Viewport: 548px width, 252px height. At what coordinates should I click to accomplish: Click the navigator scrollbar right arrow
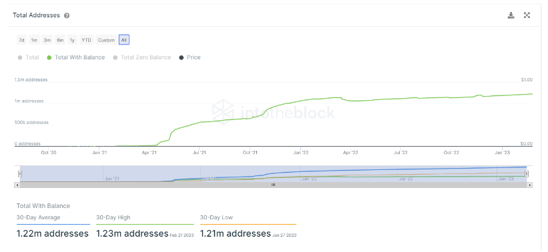[x=530, y=185]
